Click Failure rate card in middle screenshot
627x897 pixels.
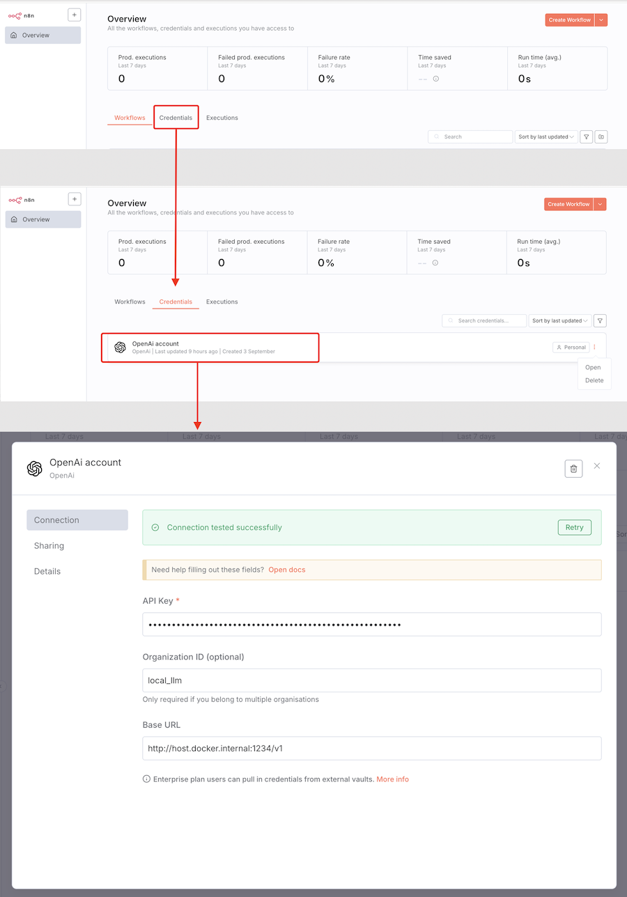tap(357, 252)
